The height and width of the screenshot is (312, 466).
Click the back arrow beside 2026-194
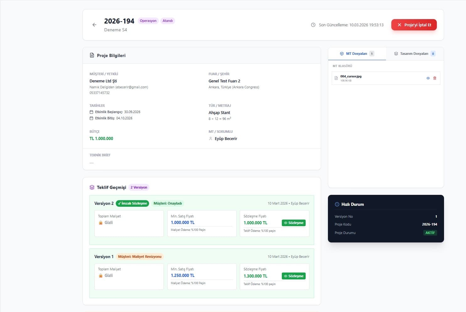(x=94, y=25)
